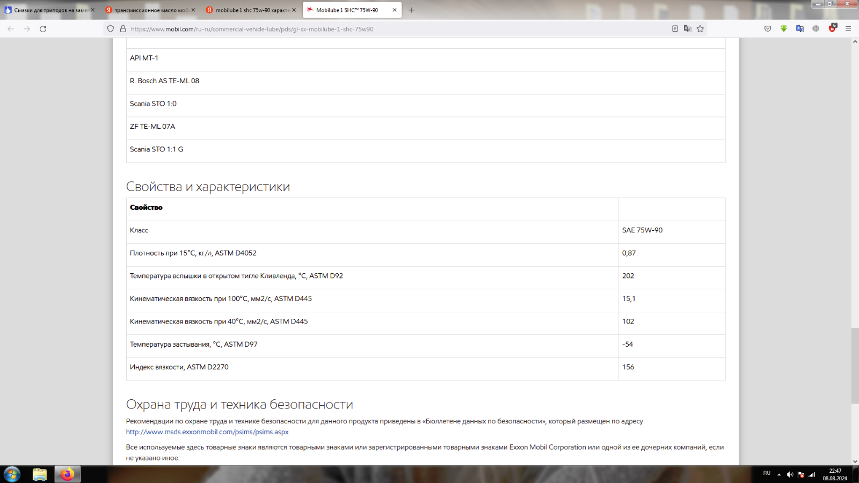Click 'Температура вспышки в открытом тигле' cell
Viewport: 859px width, 483px height.
click(x=373, y=278)
